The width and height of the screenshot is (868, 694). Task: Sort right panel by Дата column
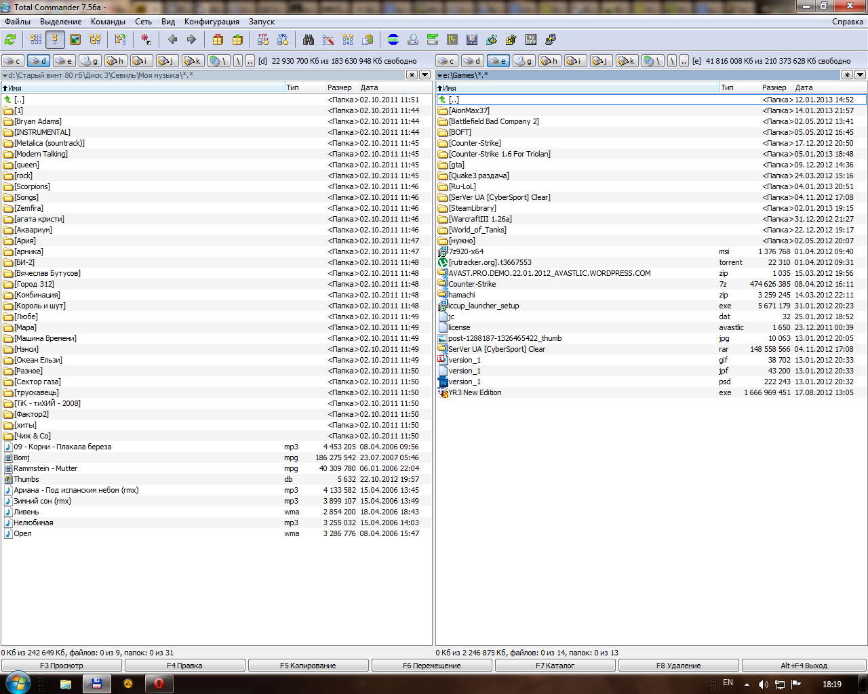pos(830,87)
